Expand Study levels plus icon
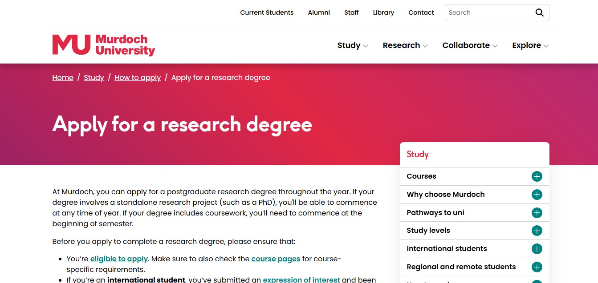The width and height of the screenshot is (598, 283). coord(537,231)
